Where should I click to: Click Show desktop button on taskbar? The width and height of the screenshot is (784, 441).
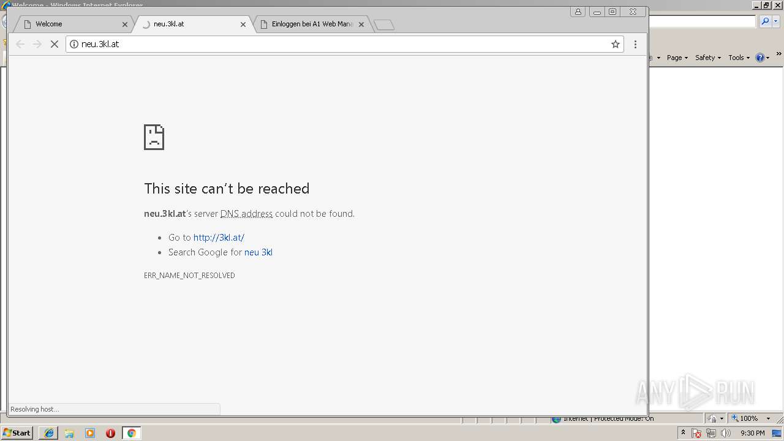pyautogui.click(x=777, y=433)
